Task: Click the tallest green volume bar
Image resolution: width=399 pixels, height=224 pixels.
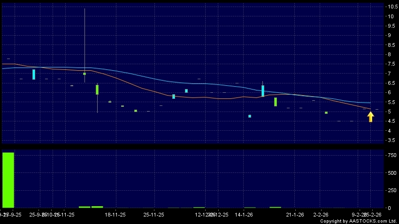Action: tap(8, 179)
